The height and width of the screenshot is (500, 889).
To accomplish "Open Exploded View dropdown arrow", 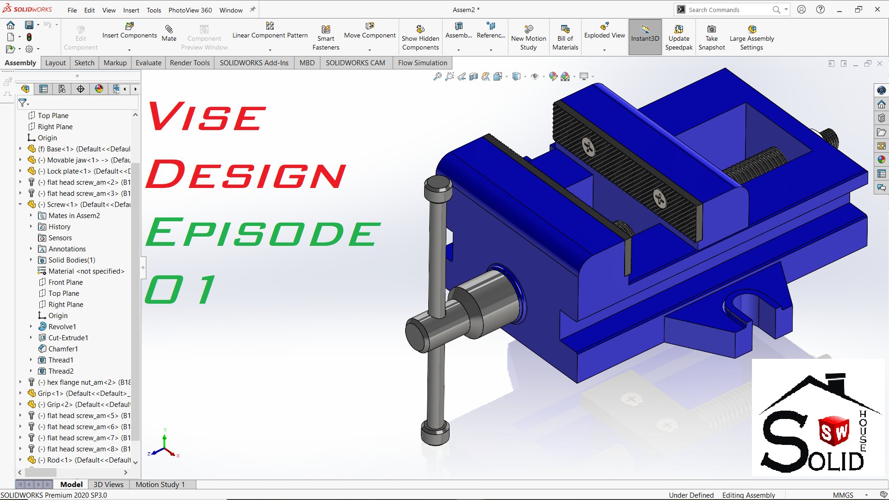I will pyautogui.click(x=604, y=50).
